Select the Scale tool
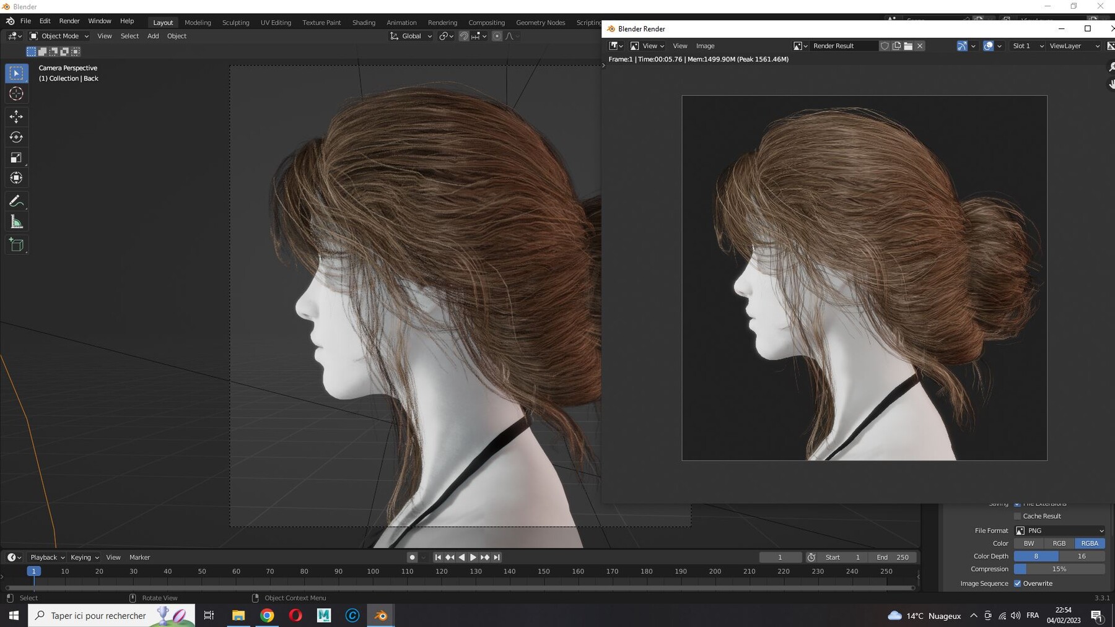Screen dimensions: 1115x627 point(17,157)
